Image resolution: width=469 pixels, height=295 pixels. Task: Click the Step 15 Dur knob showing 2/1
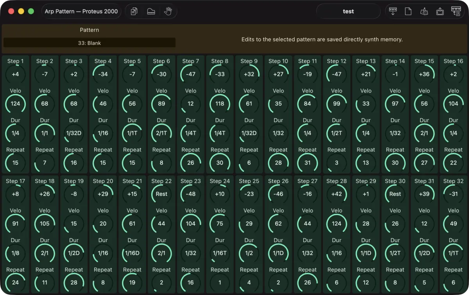(x=424, y=133)
